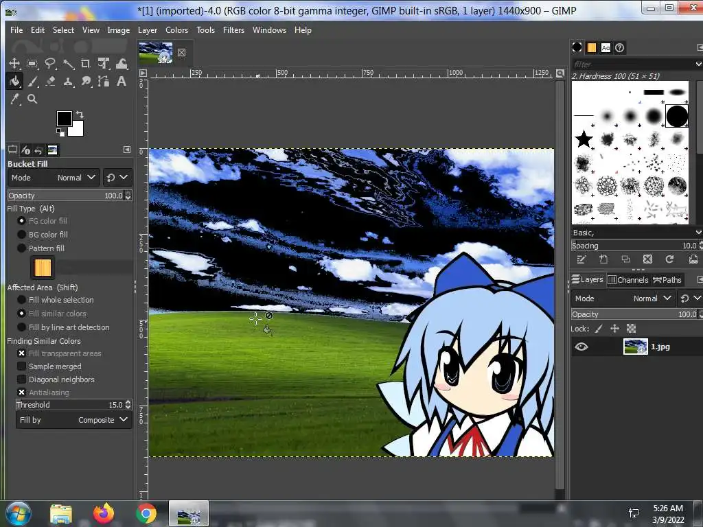Select the Bucket Fill tool in toolbox
This screenshot has height=527, width=703.
[14, 82]
